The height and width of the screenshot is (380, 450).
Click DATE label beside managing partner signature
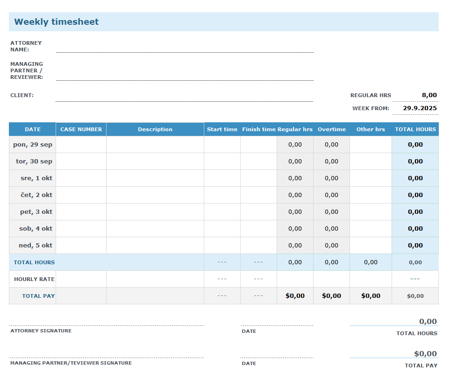click(249, 363)
